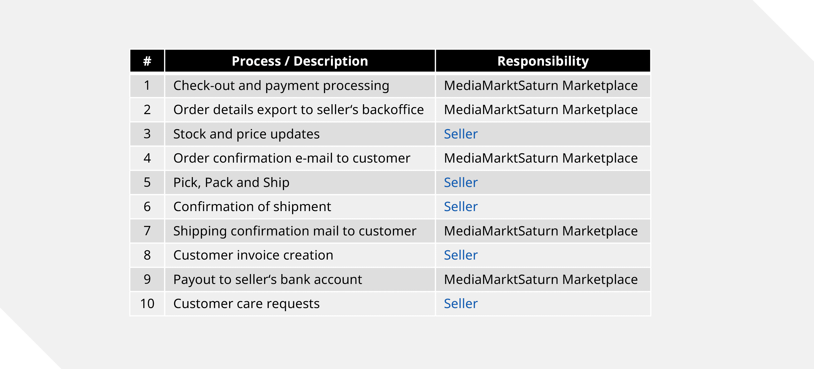This screenshot has width=814, height=369.
Task: Click Order confirmation e-mail to customer text
Action: coord(291,158)
